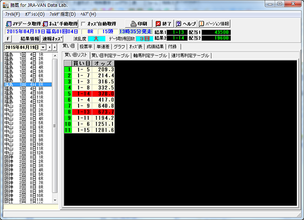Open the バージョン情報 info button
Screen dimensions: 304x220
pyautogui.click(x=214, y=24)
